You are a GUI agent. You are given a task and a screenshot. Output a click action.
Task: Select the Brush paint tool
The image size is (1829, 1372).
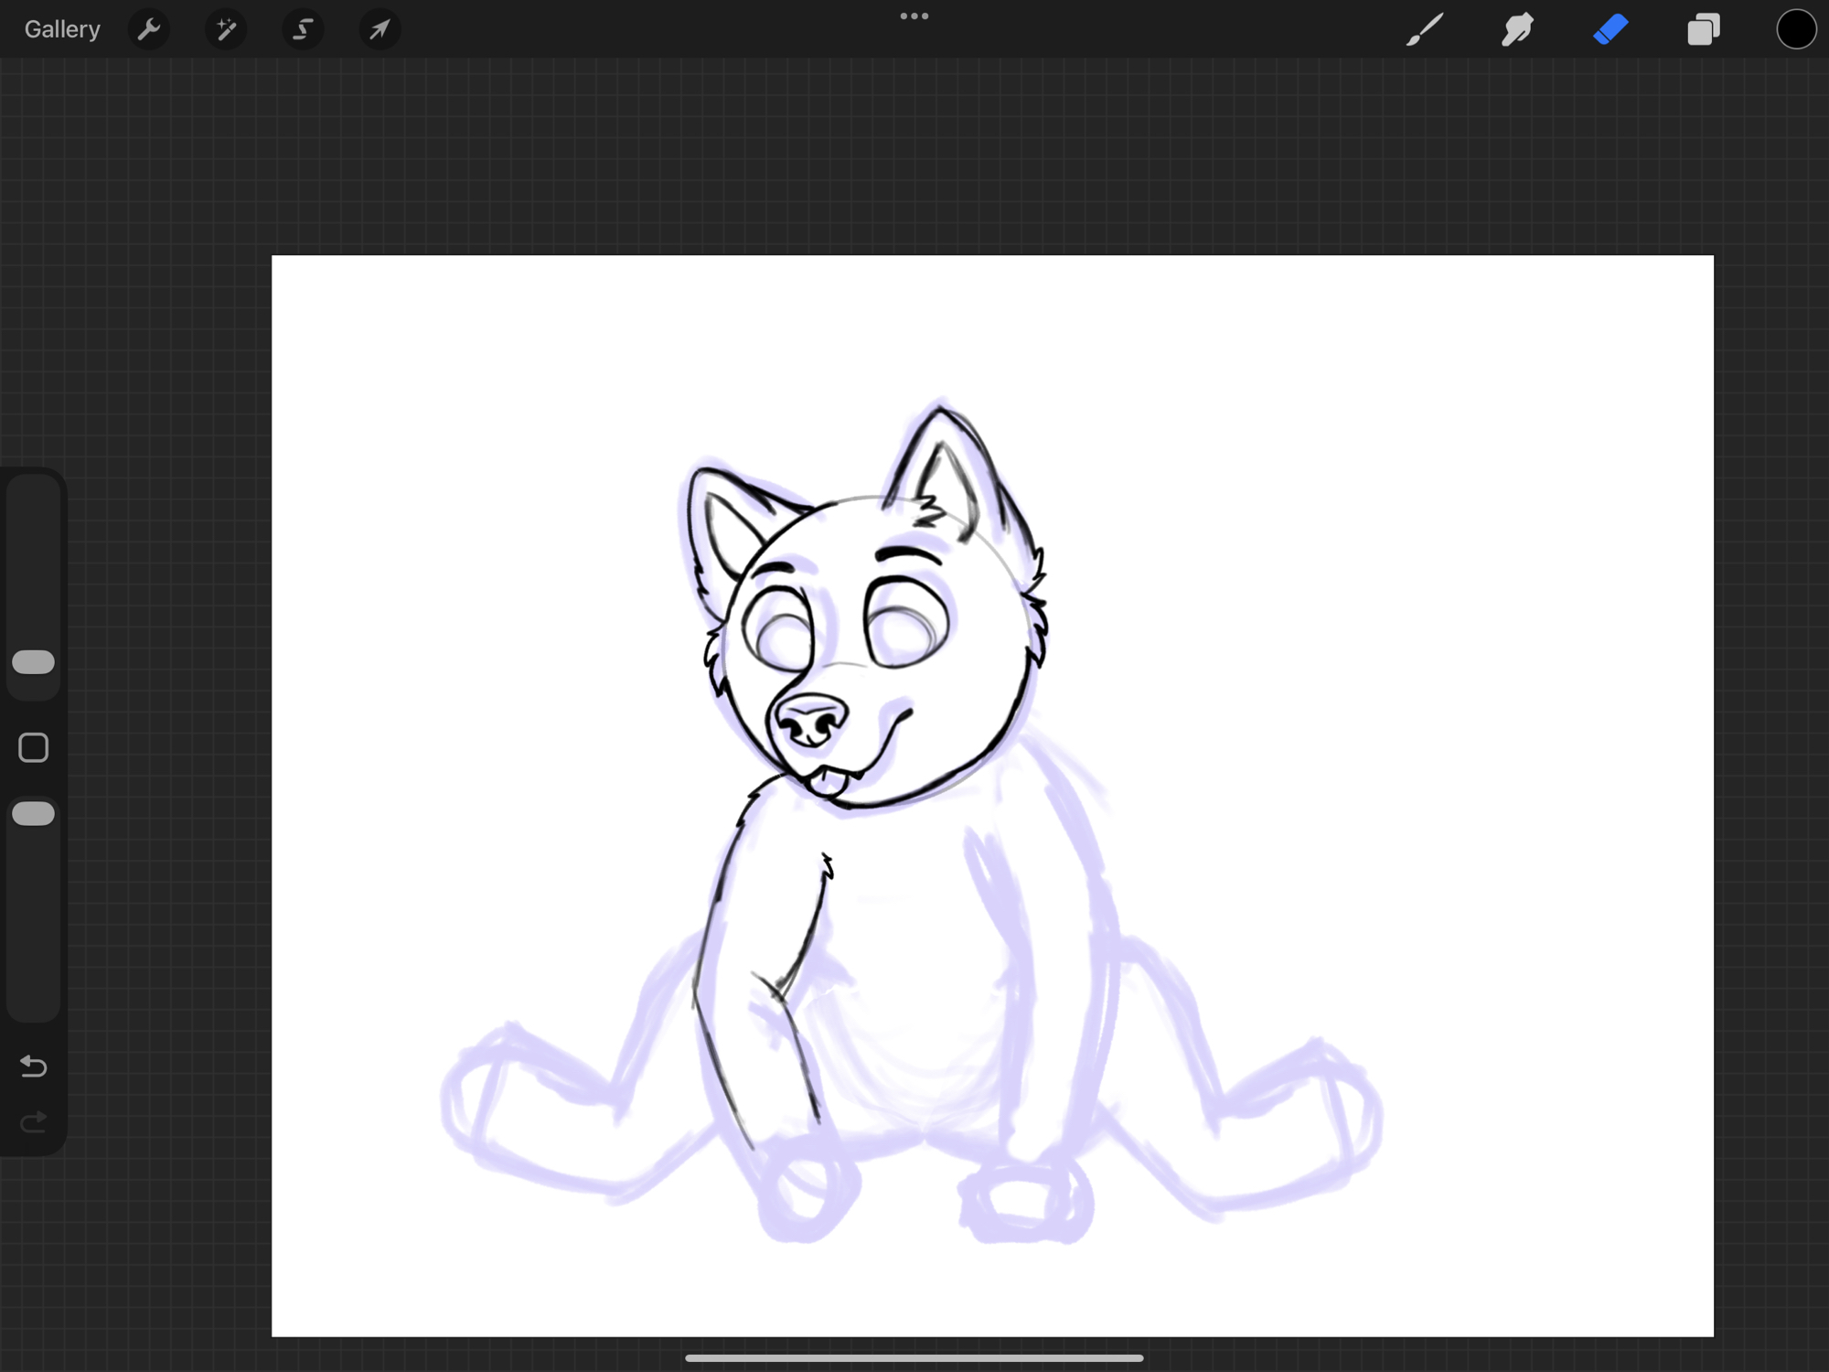[x=1425, y=29]
